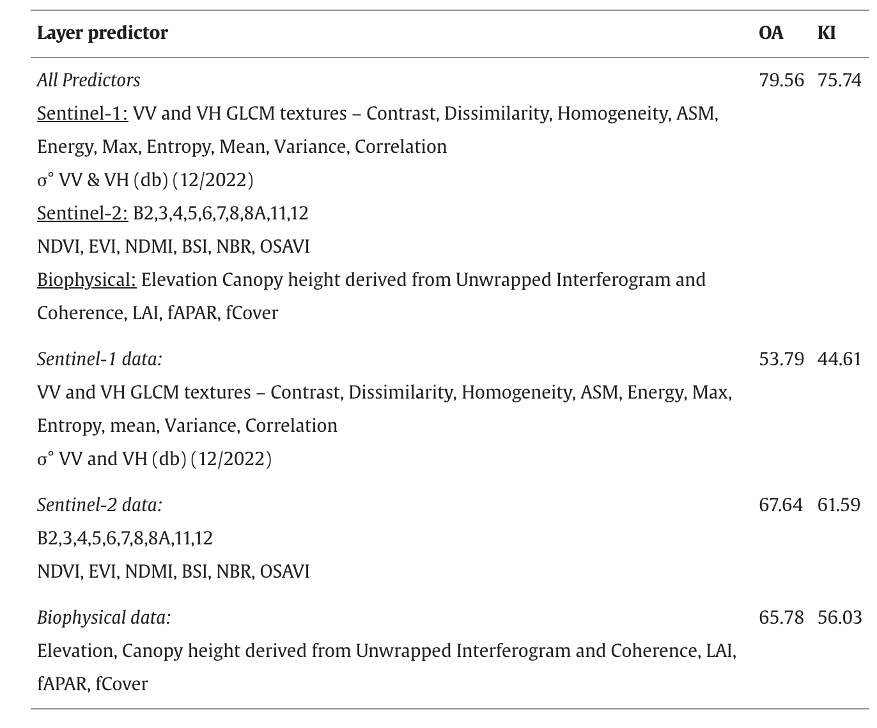The height and width of the screenshot is (728, 877).
Task: Click the OA value 67.64
Action: (780, 505)
